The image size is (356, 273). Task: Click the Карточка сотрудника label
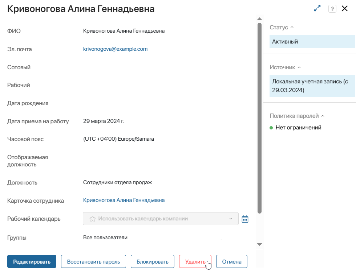36,201
